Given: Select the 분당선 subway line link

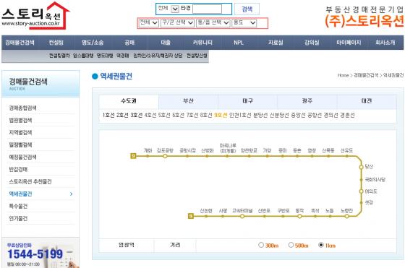Looking at the screenshot, I should pos(260,116).
